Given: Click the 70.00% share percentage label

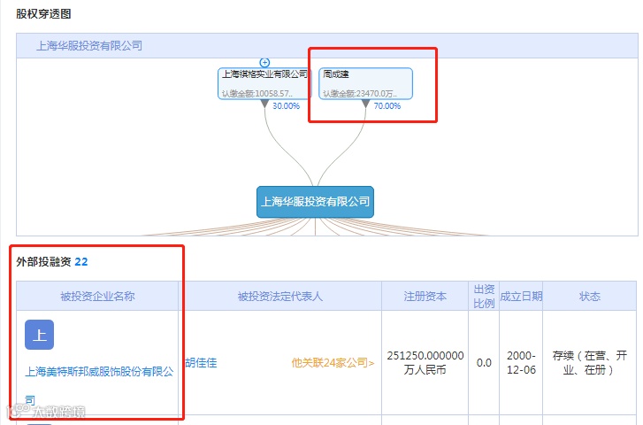Looking at the screenshot, I should pos(387,106).
